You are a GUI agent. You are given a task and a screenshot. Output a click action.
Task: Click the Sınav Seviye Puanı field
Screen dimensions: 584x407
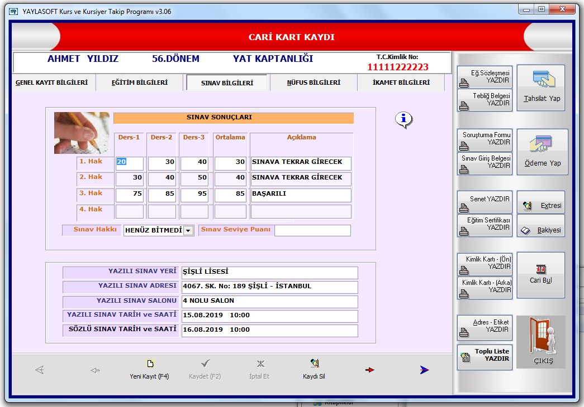[312, 230]
